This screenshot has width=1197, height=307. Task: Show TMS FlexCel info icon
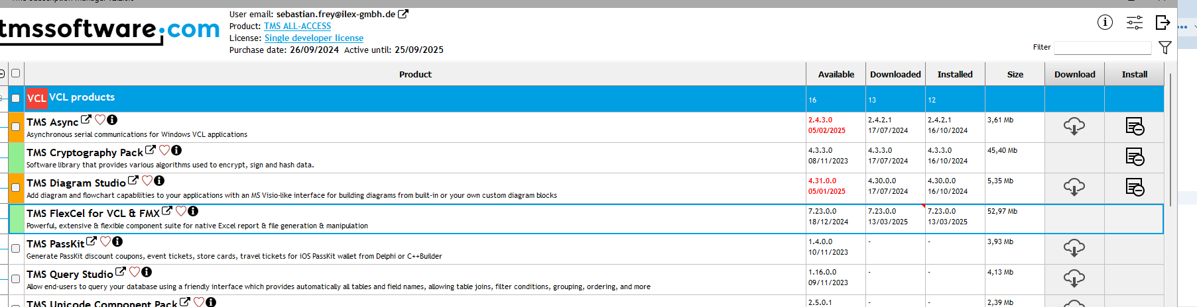tap(193, 211)
